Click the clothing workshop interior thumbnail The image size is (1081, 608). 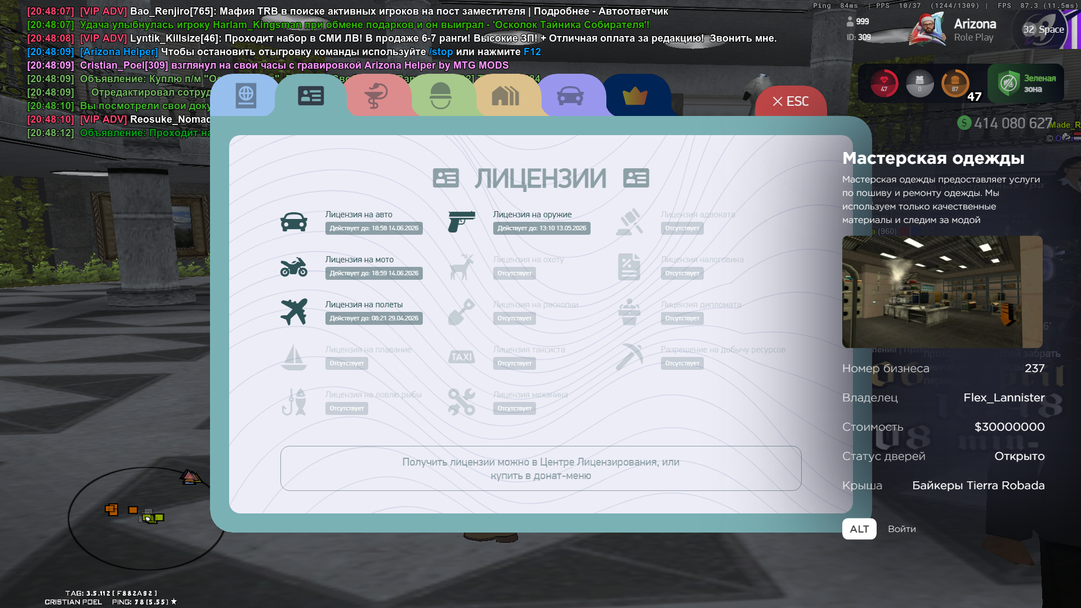pos(942,292)
